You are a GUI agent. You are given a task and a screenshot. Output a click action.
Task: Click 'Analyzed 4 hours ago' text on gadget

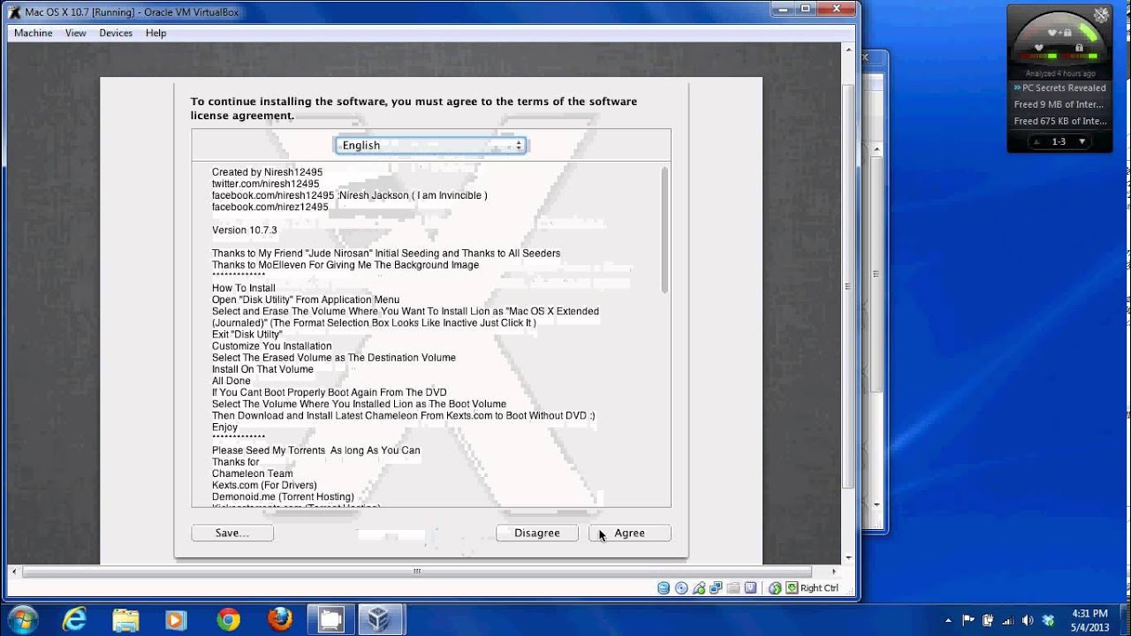1060,74
